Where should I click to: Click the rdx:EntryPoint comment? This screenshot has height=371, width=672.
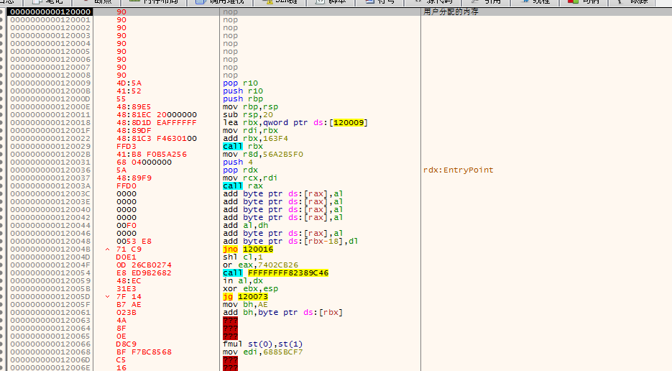(x=458, y=170)
